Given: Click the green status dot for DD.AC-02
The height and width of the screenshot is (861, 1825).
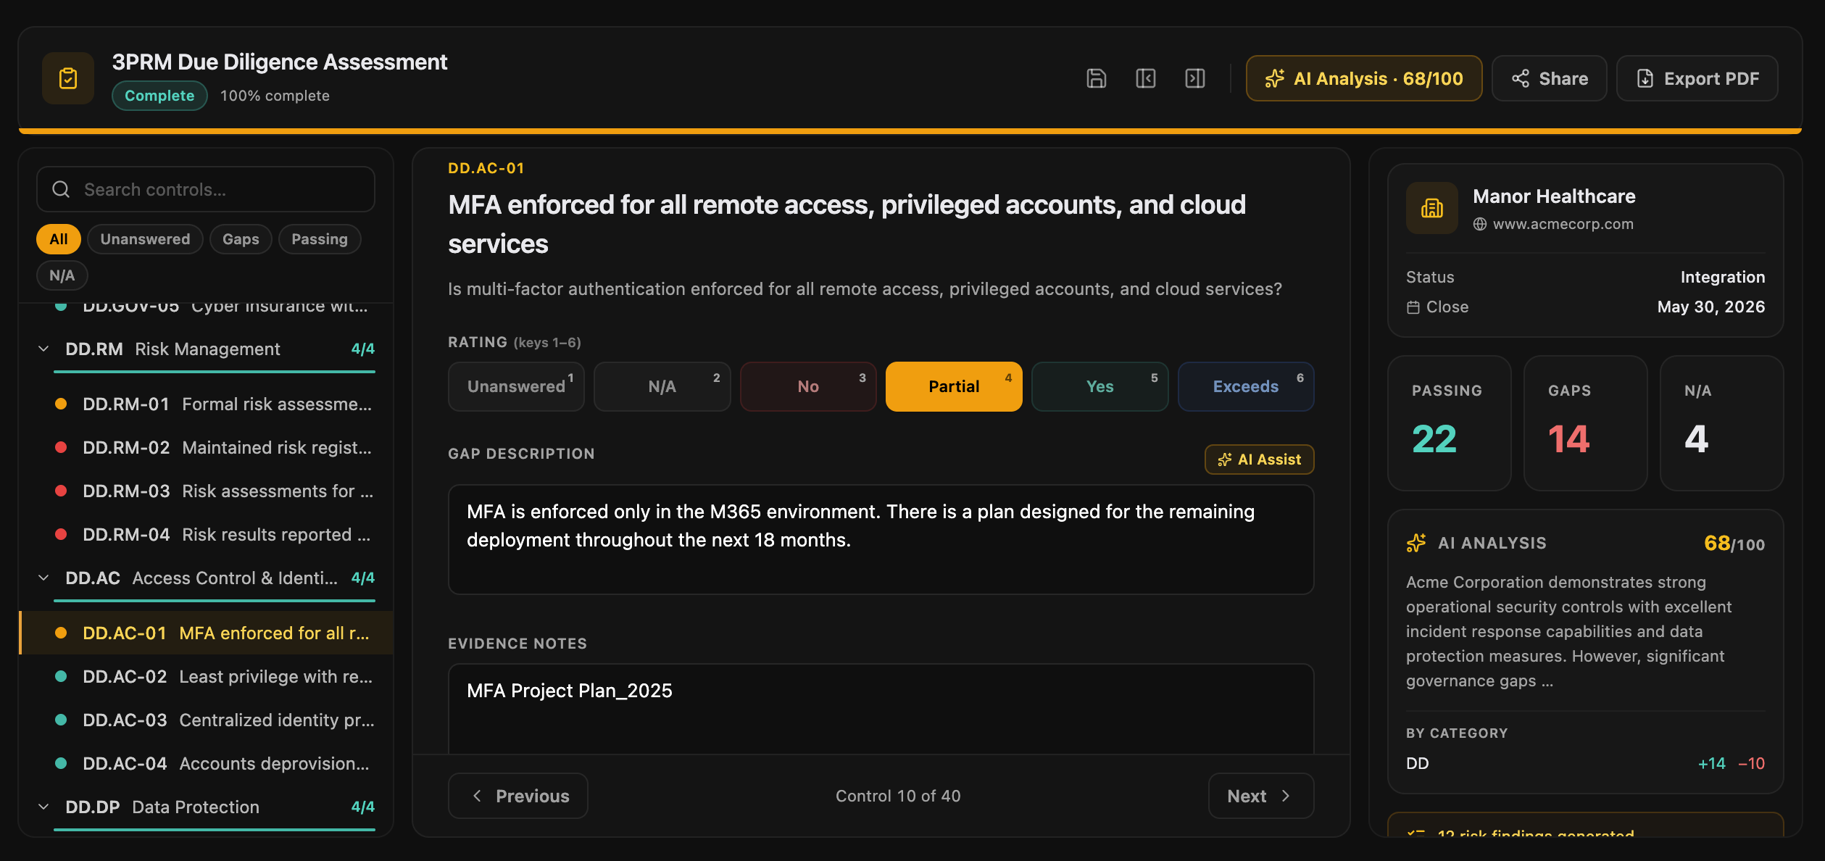Looking at the screenshot, I should point(61,676).
